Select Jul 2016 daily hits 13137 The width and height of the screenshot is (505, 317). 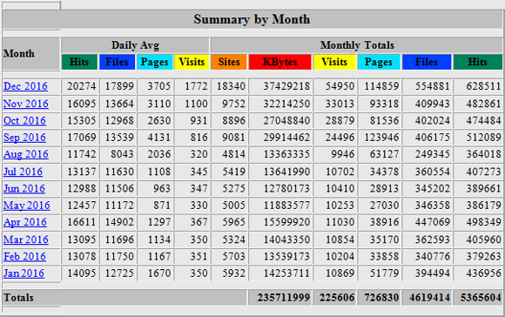pos(82,172)
